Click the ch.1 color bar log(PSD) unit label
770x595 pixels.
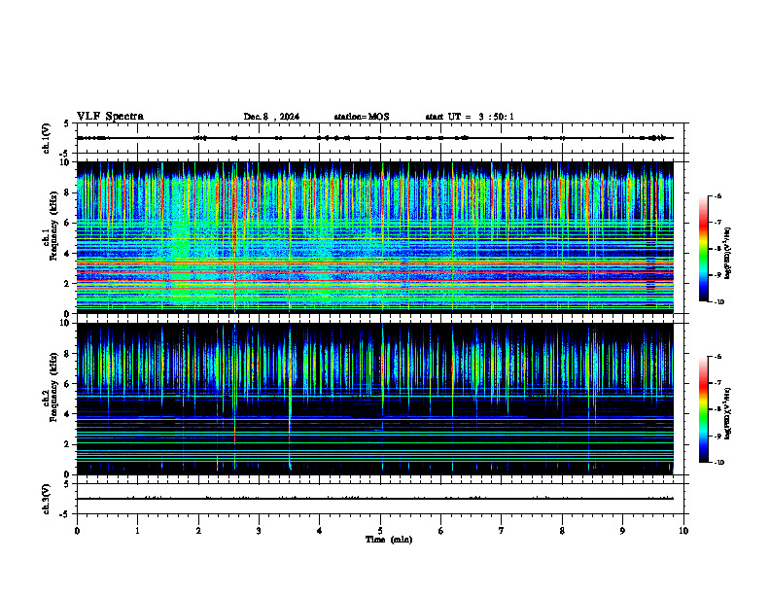728,254
